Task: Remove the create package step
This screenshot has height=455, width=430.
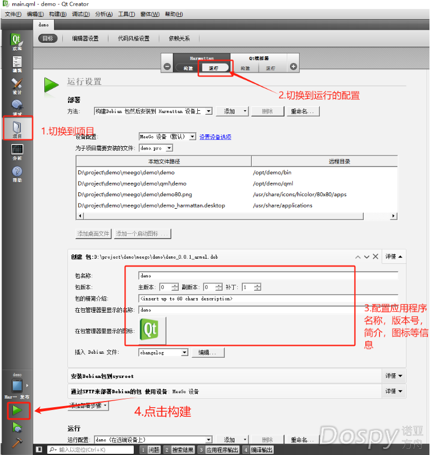Action: pyautogui.click(x=375, y=256)
